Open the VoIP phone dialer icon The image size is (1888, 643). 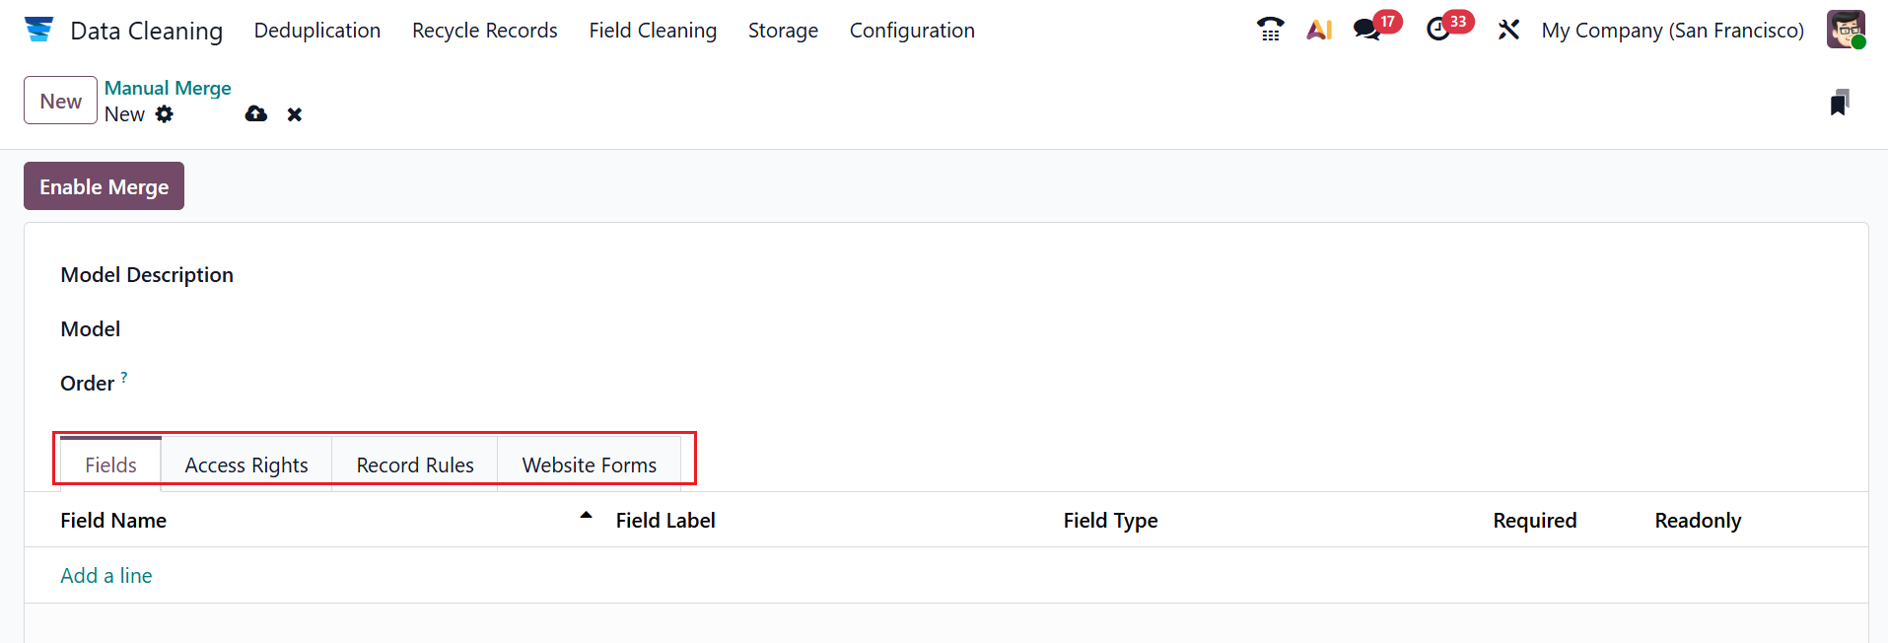click(x=1270, y=30)
